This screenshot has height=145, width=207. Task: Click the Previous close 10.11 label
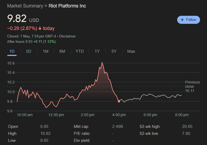point(192,86)
